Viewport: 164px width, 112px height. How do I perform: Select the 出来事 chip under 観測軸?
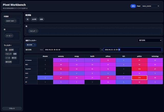click(34, 19)
